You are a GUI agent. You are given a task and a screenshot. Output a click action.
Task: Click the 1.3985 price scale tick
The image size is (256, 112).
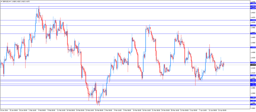tap(253, 88)
